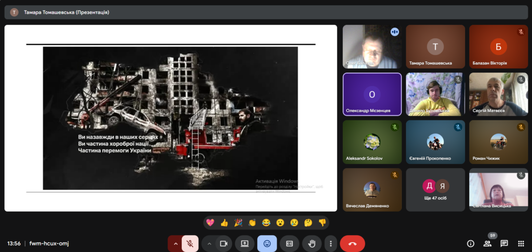Send the thumbs up reaction
Screen dimensions: 532x252
click(224, 222)
